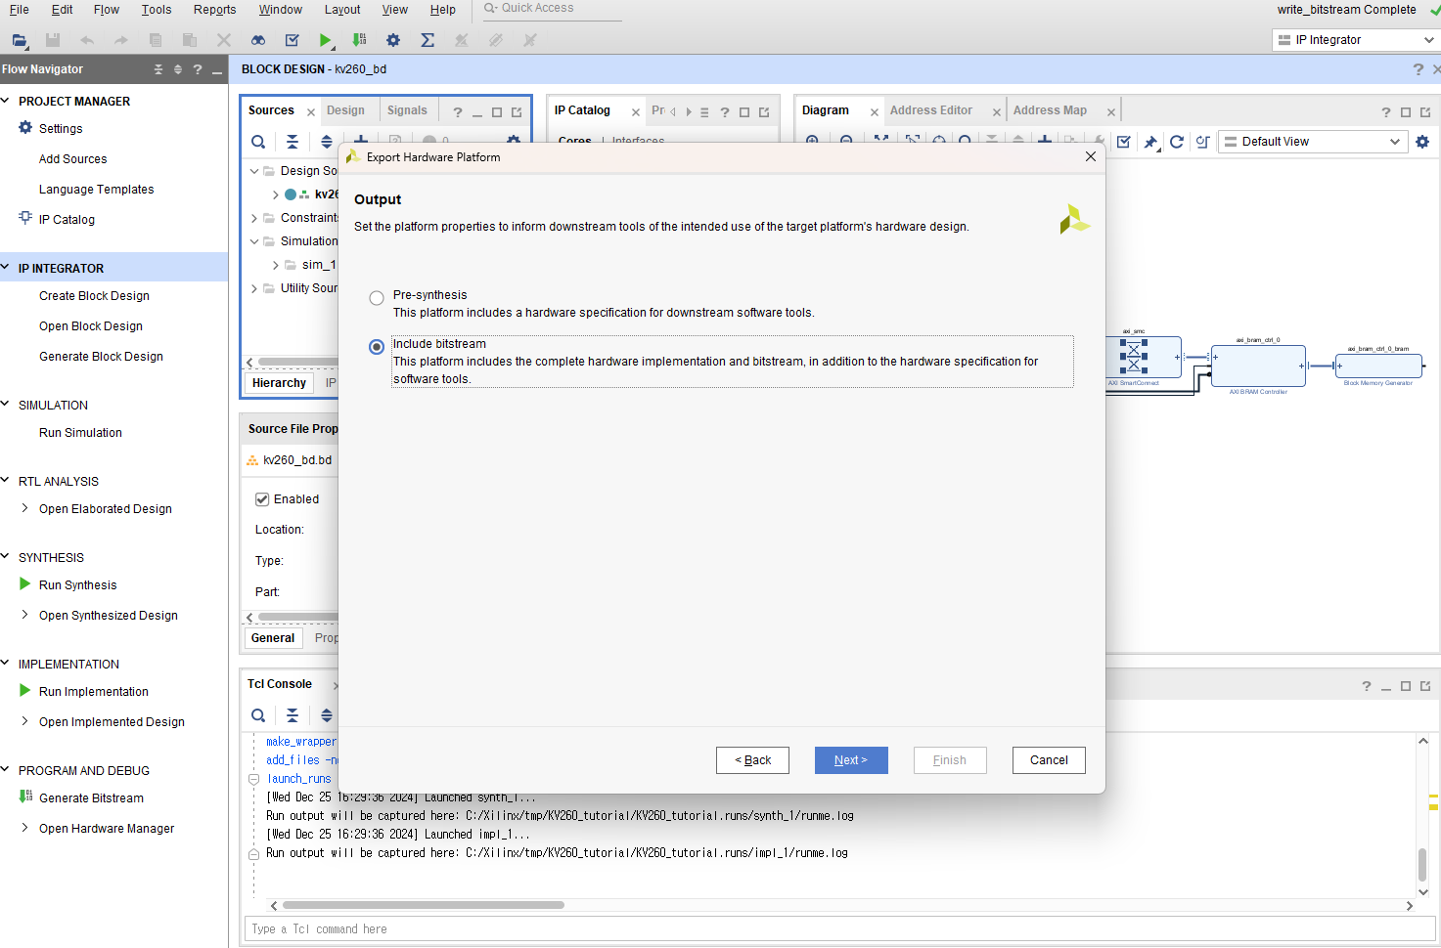Collapse the IMPLEMENTATION section
The image size is (1441, 948).
tap(6, 664)
